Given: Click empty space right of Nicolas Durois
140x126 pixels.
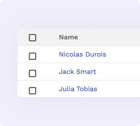Looking at the screenshot, I should click(x=123, y=55).
